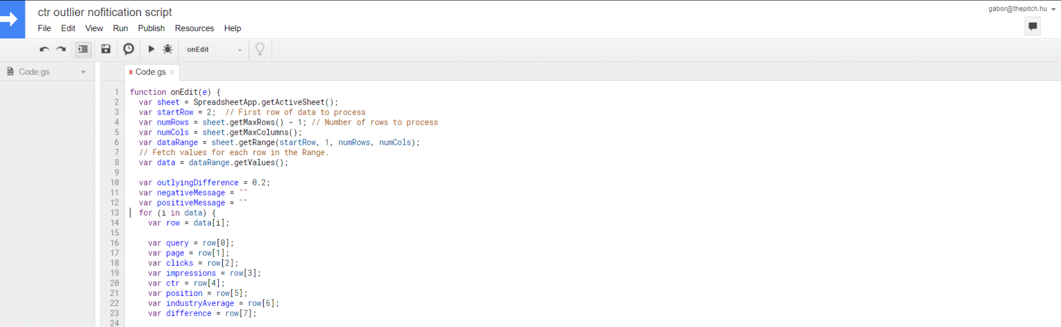
Task: Open current project's triggers clock icon
Action: coord(128,49)
